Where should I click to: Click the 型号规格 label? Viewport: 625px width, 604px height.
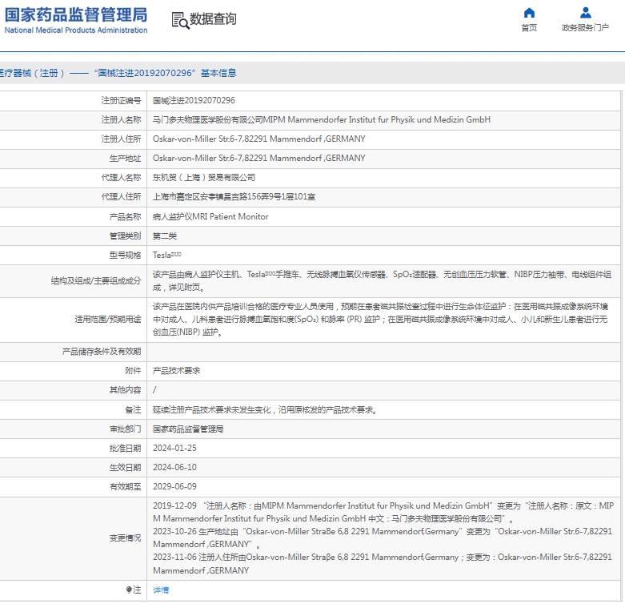tap(125, 256)
